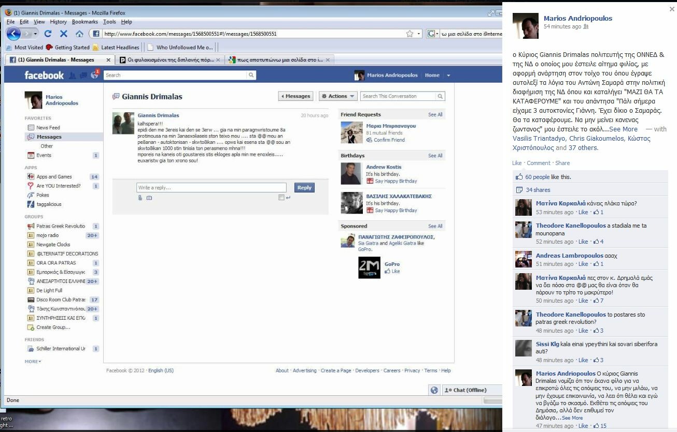This screenshot has width=677, height=432.
Task: Click the Google search engine icon
Action: click(431, 34)
